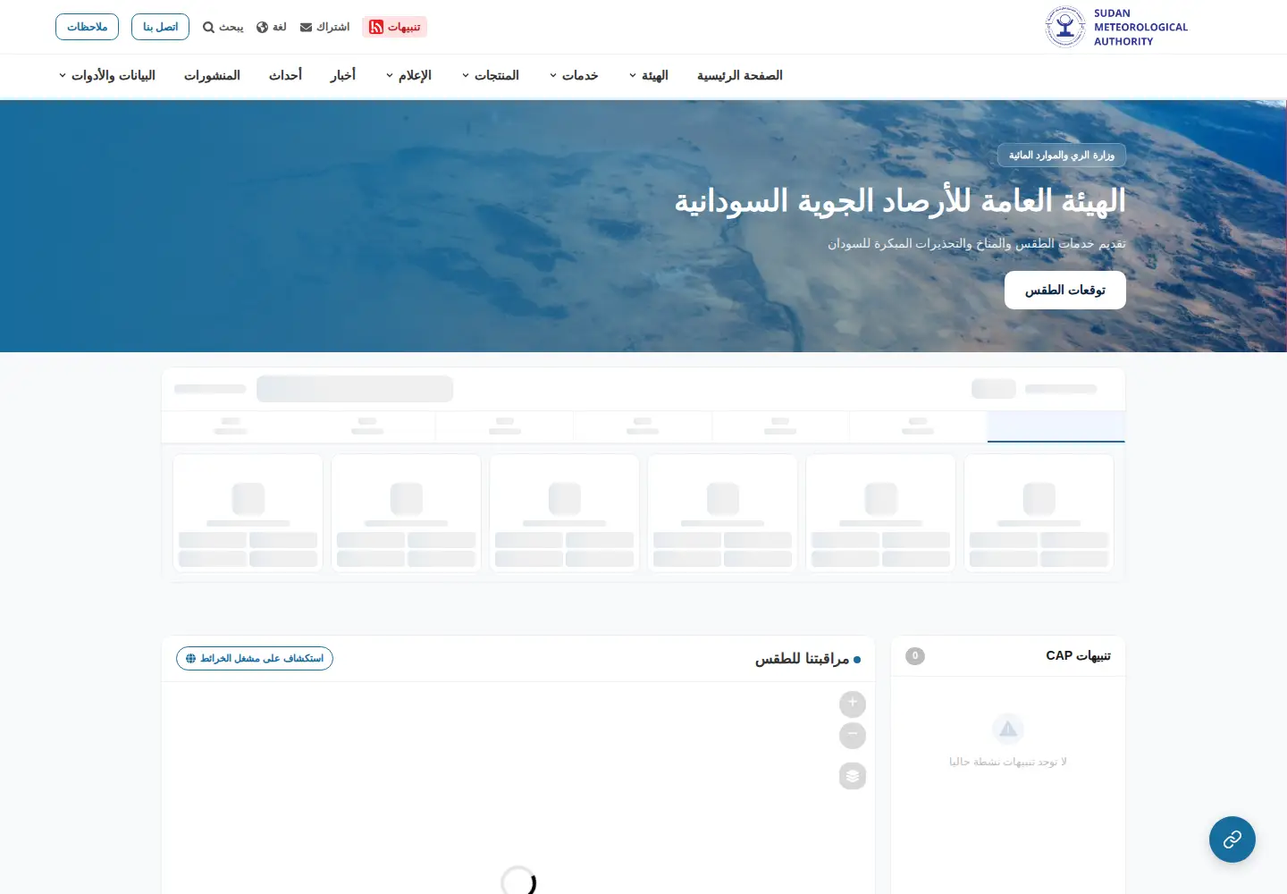Expand the المنتجات products dropdown

click(x=491, y=75)
